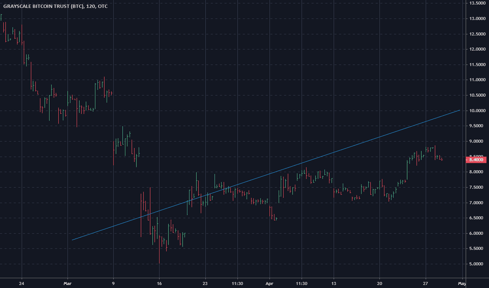This screenshot has width=489, height=288.
Task: Click the 7.5000 price axis label
Action: (x=477, y=187)
